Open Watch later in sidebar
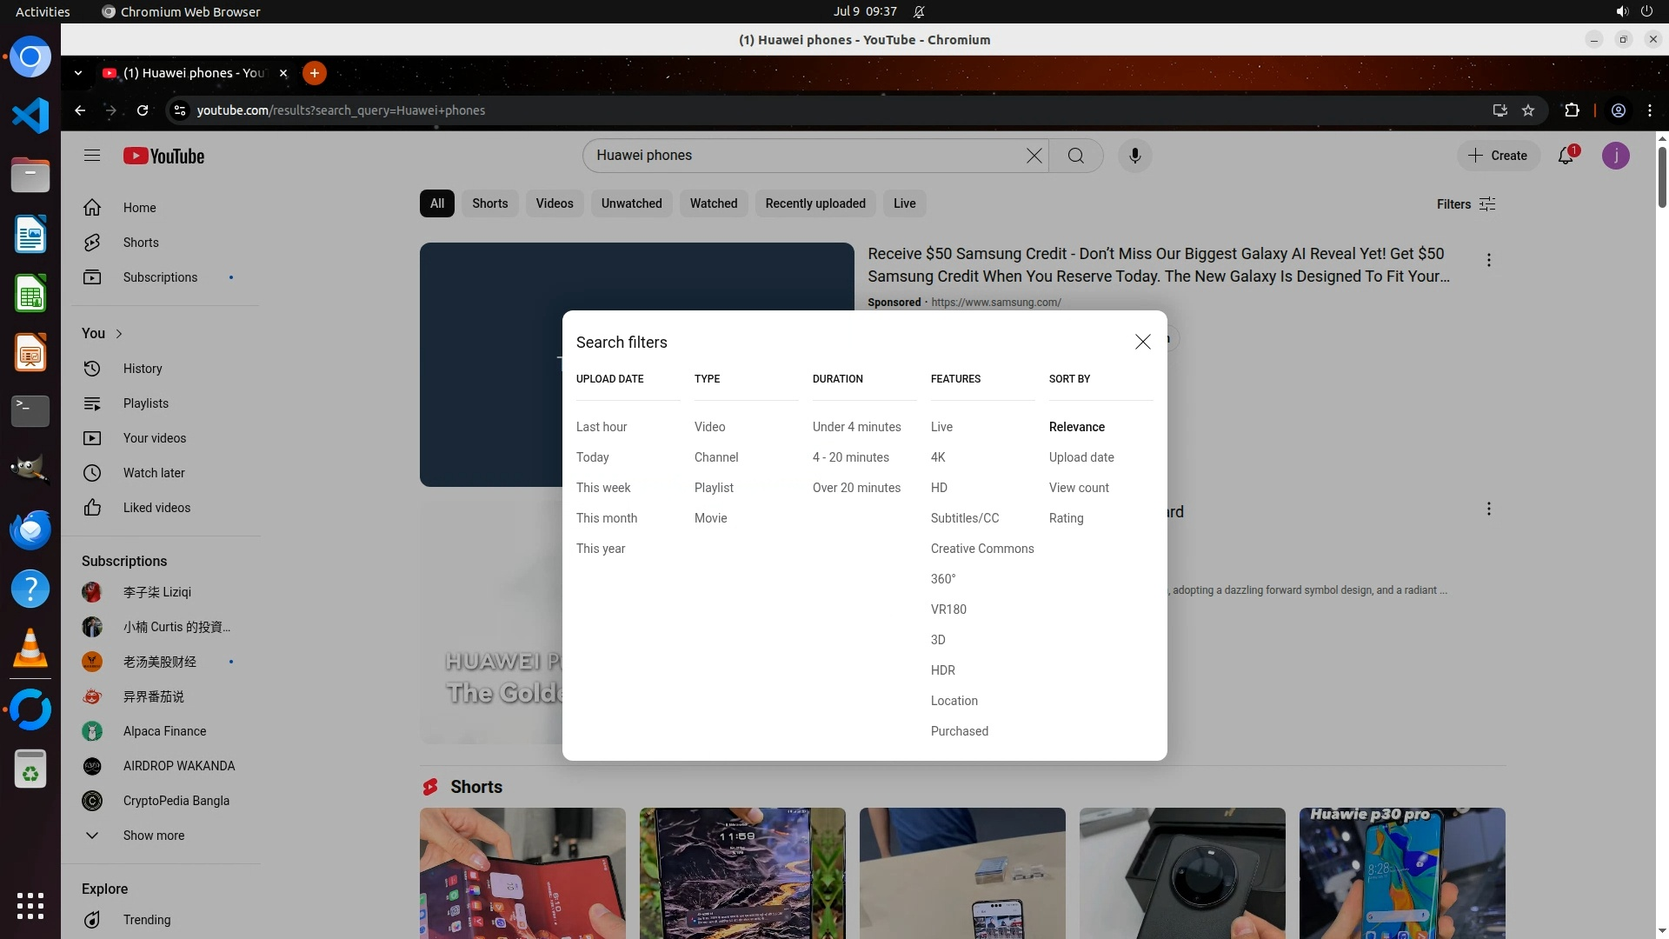 tap(154, 473)
